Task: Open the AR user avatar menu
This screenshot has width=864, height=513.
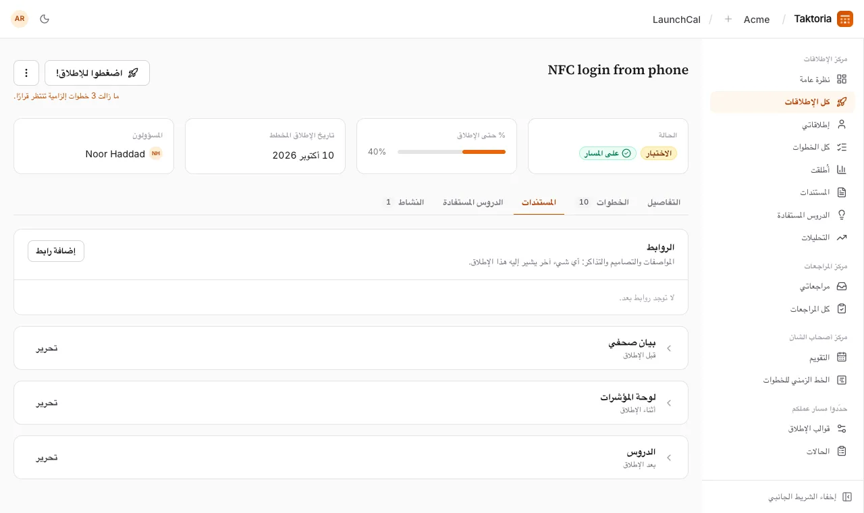Action: 20,19
